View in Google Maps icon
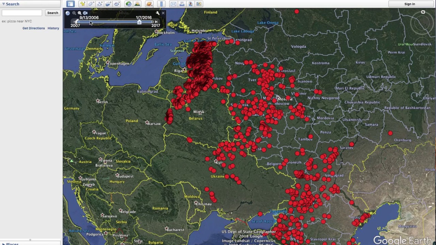The image size is (436, 245). [199, 4]
